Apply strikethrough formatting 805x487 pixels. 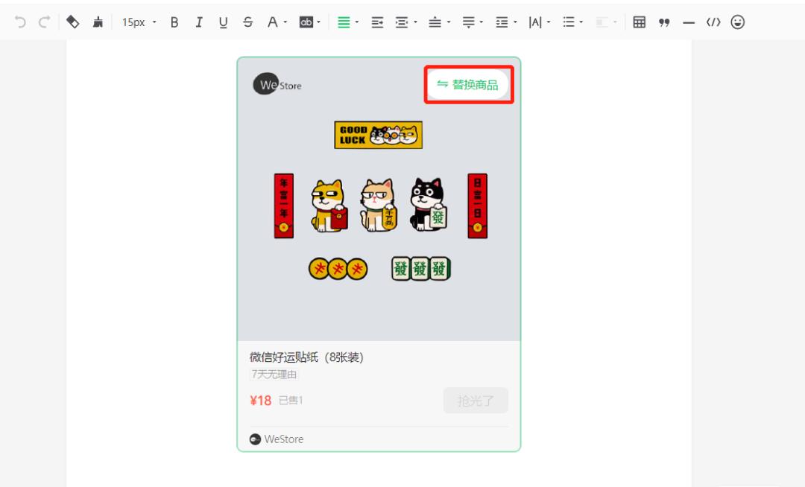pyautogui.click(x=247, y=22)
